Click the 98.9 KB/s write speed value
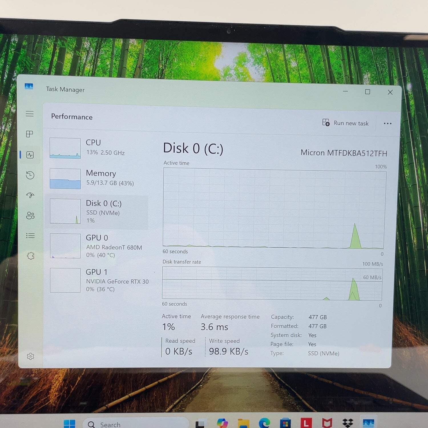 coord(229,351)
